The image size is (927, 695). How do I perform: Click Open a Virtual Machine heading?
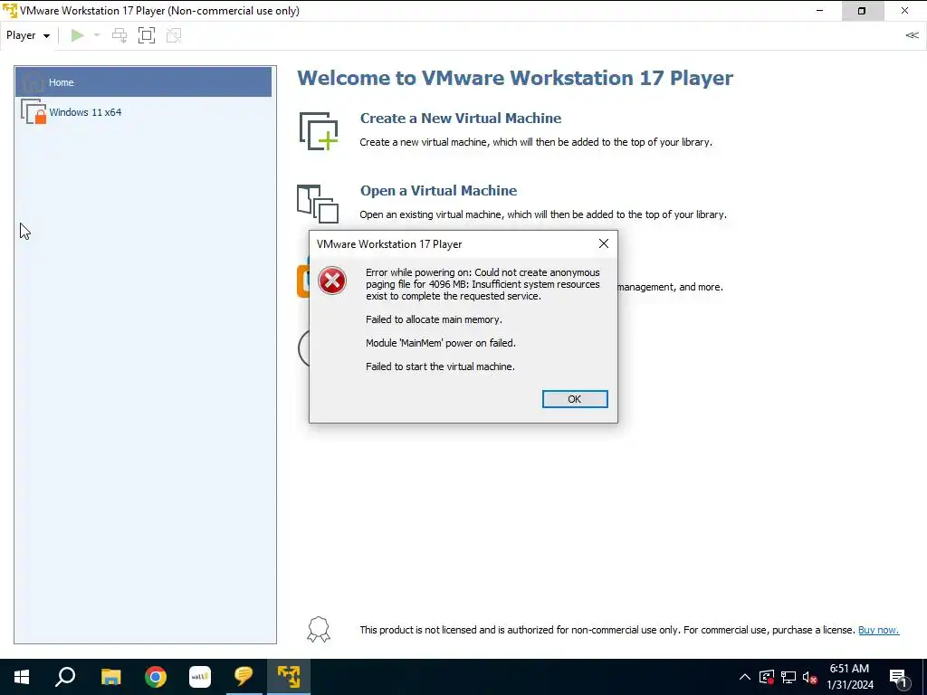[x=438, y=191]
